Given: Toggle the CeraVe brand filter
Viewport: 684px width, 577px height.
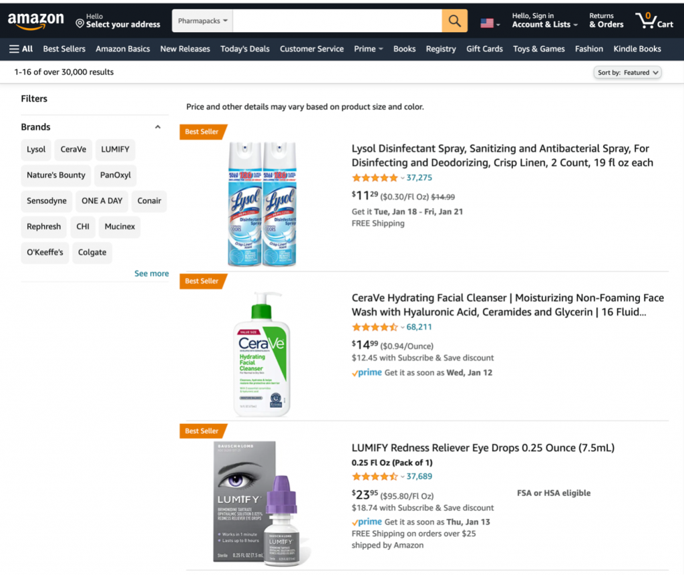Looking at the screenshot, I should 73,150.
